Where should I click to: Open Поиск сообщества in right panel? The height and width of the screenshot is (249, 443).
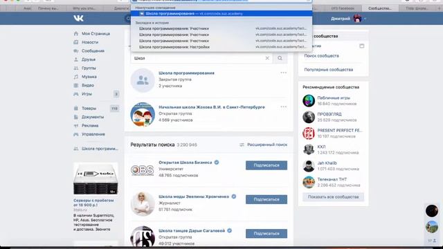[x=321, y=56]
